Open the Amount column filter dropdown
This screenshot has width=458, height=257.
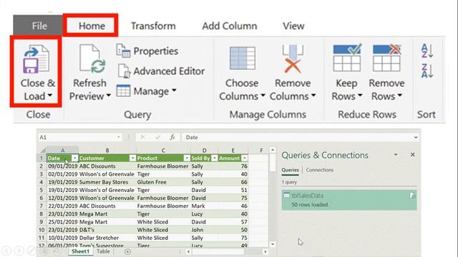click(245, 158)
